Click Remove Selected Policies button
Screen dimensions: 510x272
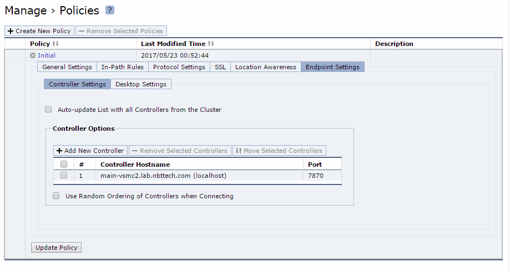coord(122,31)
